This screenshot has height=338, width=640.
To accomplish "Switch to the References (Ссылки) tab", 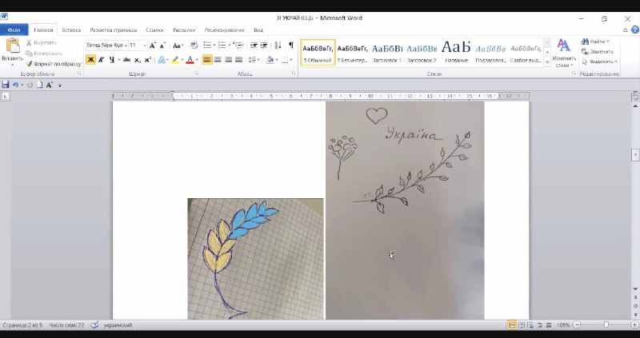I will 154,30.
